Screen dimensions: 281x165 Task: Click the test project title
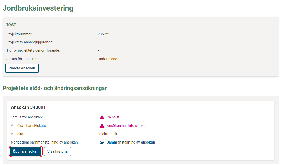[11, 24]
